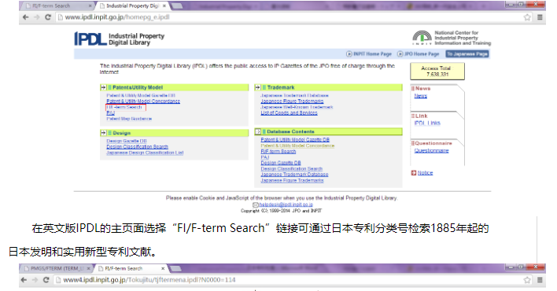Open Patent Map Guidance link
557x291 pixels.
point(129,119)
